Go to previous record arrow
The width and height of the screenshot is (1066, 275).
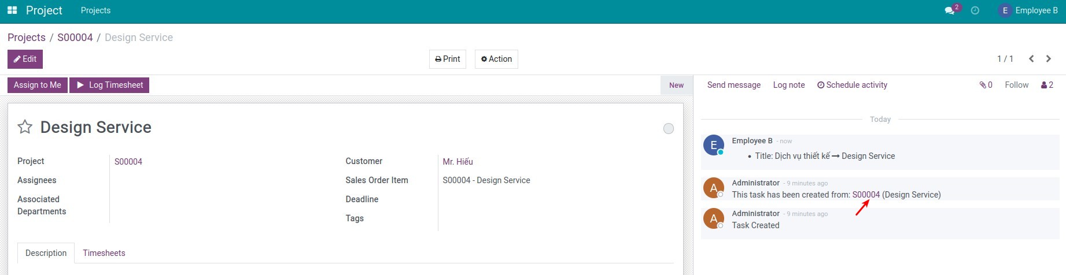point(1031,59)
